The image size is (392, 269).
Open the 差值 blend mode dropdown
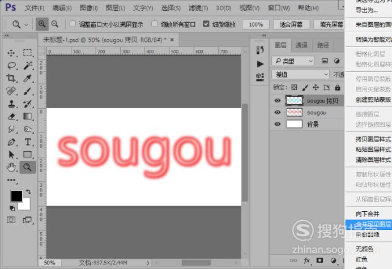click(300, 75)
